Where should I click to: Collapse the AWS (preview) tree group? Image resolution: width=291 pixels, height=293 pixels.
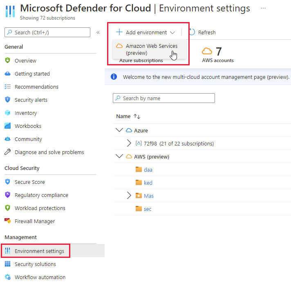pos(119,156)
